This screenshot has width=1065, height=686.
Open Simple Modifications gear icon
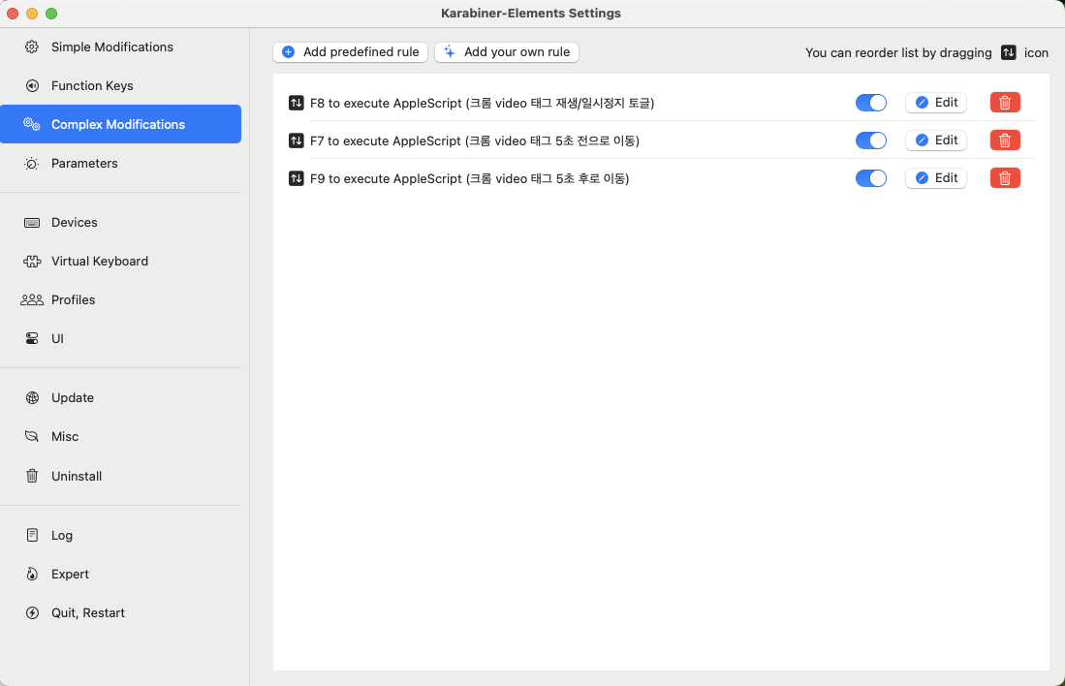click(x=32, y=47)
